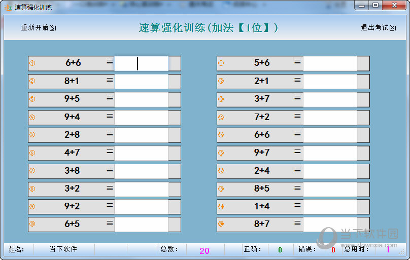Select the answer box for 8+5
Viewport: 410px width, 260px height.
point(330,189)
